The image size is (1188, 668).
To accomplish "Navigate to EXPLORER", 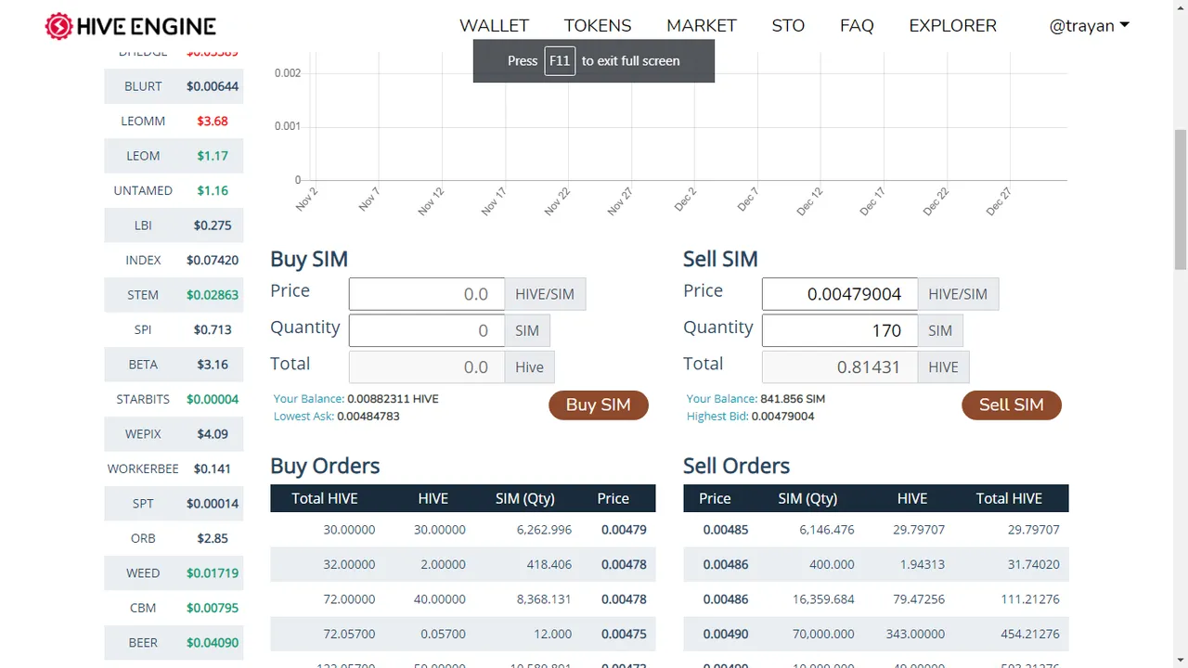I will pyautogui.click(x=952, y=26).
